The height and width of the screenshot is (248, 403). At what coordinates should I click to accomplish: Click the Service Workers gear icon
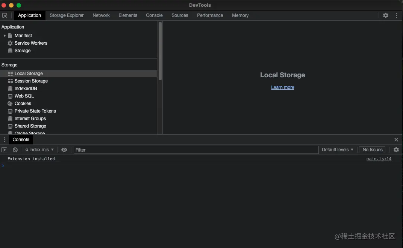pos(10,43)
